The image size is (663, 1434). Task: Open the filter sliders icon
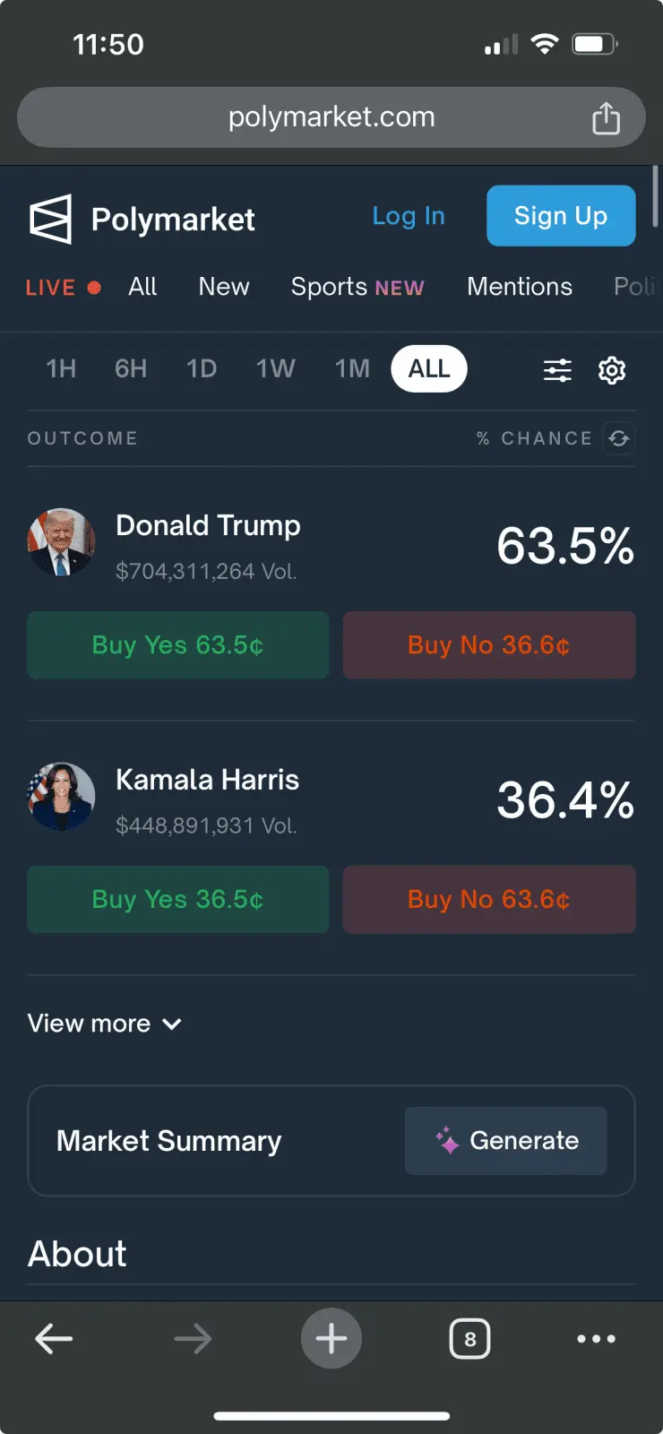tap(557, 369)
